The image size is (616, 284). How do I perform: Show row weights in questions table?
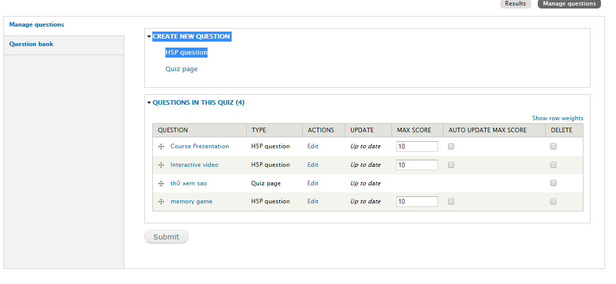coord(557,118)
